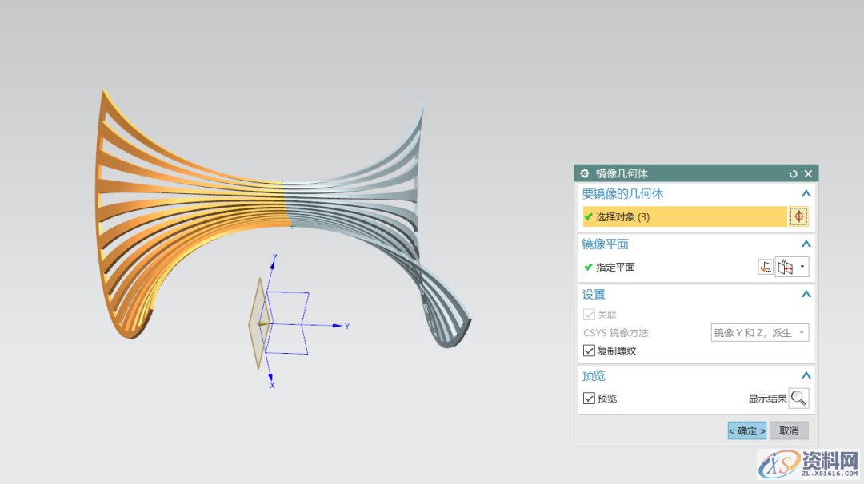
Task: Collapse the 要镜像的几何体 section
Action: click(x=806, y=194)
